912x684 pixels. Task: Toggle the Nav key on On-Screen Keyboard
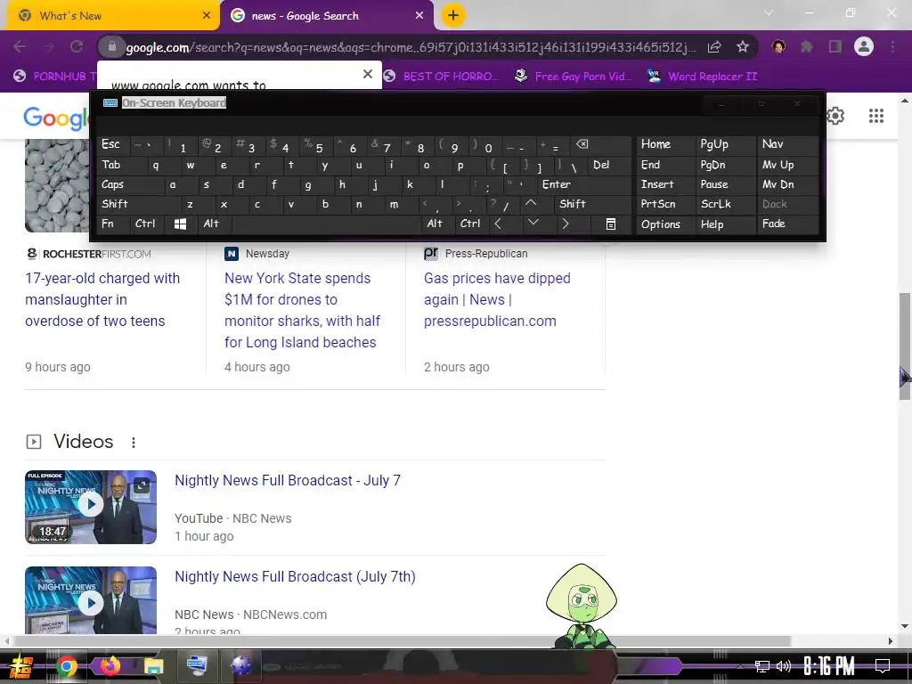[x=787, y=145]
